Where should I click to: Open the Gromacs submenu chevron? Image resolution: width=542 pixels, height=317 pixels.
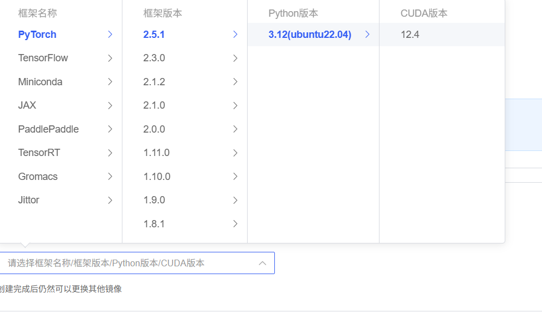coord(110,177)
